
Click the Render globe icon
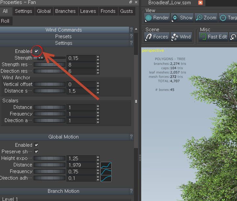click(148, 18)
